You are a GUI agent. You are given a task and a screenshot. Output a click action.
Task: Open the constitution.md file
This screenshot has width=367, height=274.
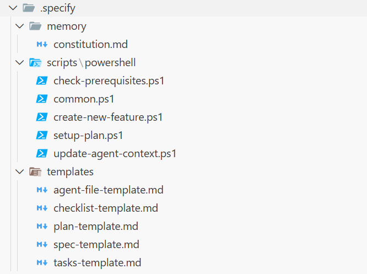[x=90, y=45]
